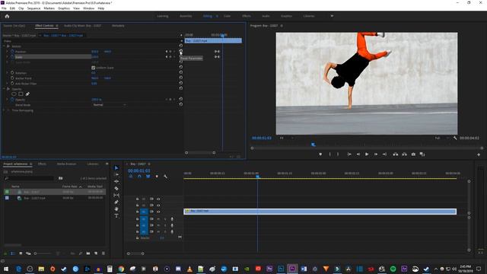
Task: Step forward one frame in Program monitor
Action: (x=375, y=154)
